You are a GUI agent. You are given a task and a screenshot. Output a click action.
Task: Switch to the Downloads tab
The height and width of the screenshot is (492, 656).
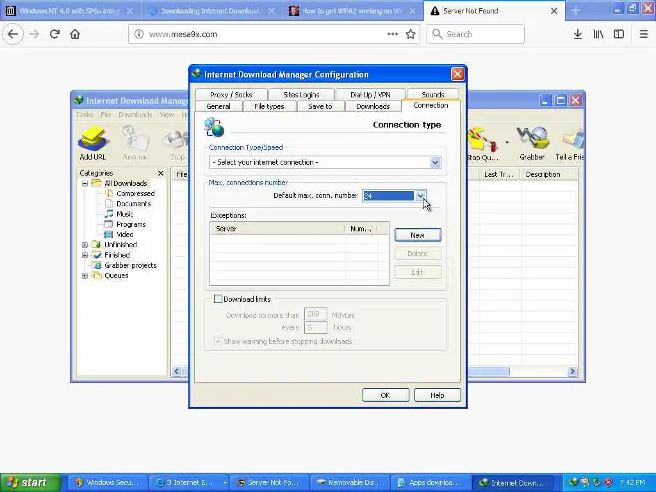pos(373,106)
